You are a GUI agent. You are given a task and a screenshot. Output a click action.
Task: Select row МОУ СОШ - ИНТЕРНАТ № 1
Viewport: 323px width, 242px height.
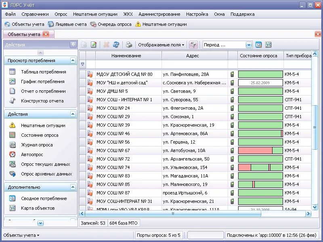tap(195, 100)
